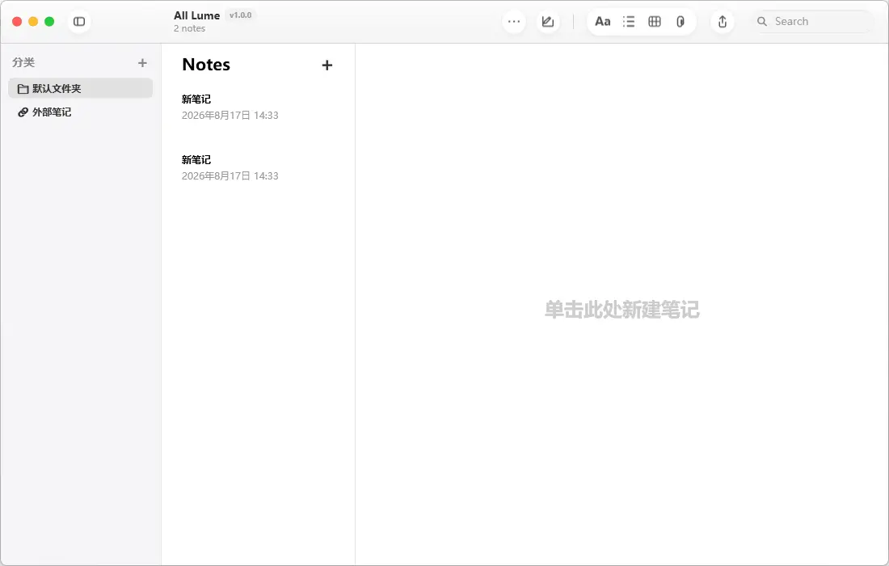Screen dimensions: 889x566
Task: Select the 默认文件夹 folder
Action: [81, 88]
